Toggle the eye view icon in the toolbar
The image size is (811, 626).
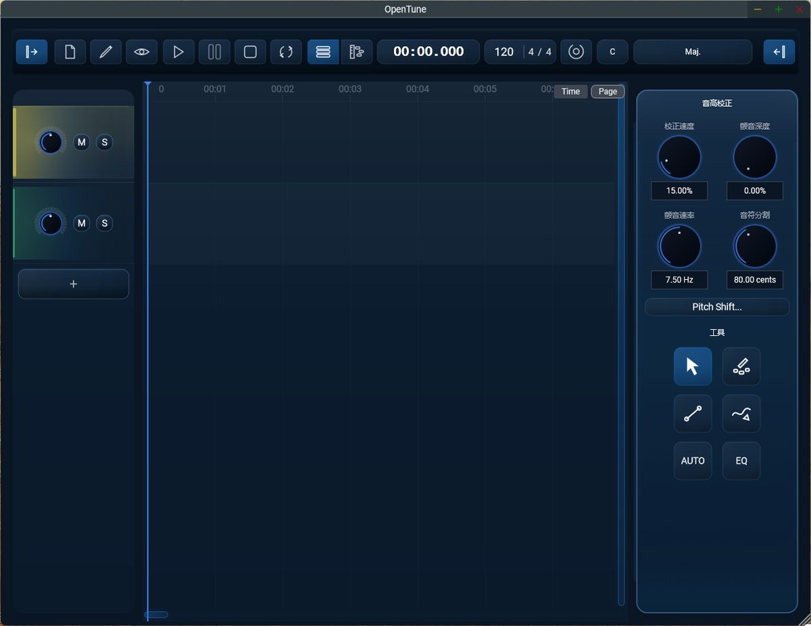(x=142, y=52)
